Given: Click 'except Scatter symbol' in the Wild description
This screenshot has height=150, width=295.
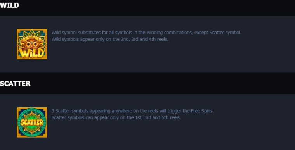Looking at the screenshot, I should pos(218,33).
